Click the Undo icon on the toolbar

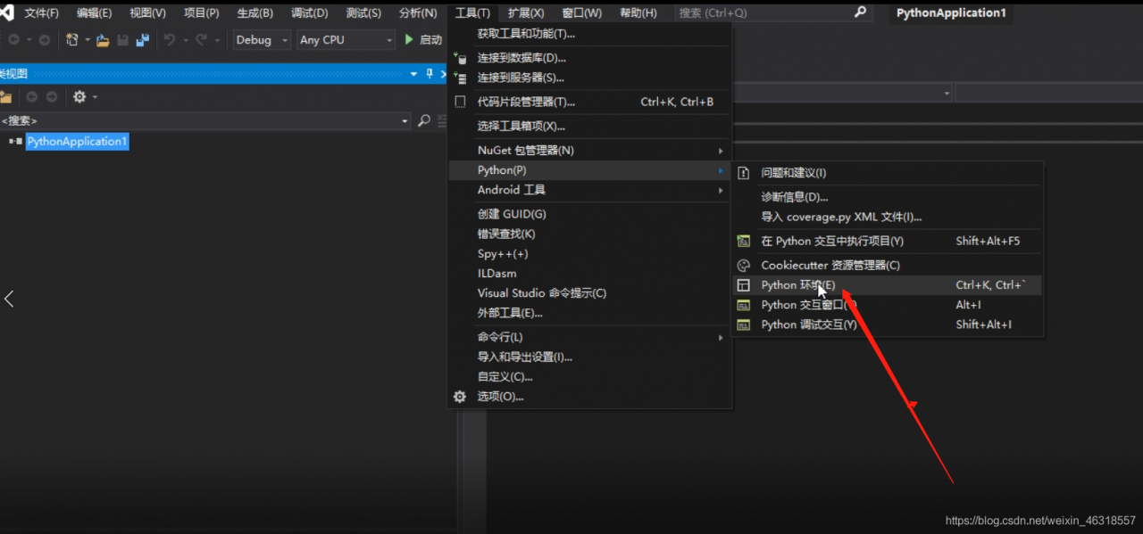click(170, 39)
